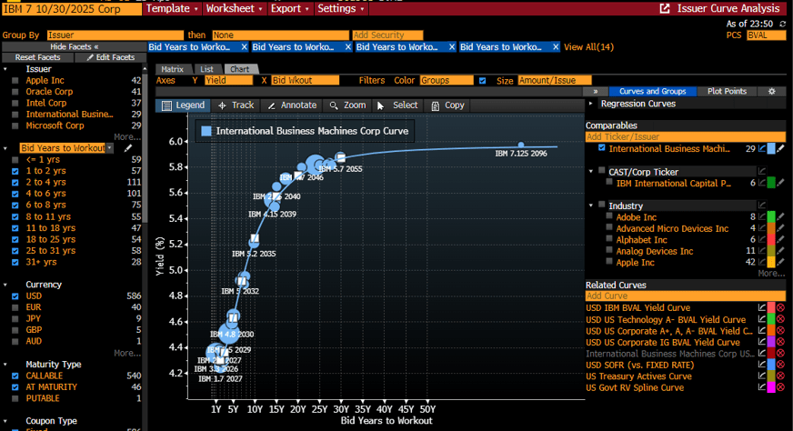Screen dimensions: 793x431
Task: Remove USD IBM BVAL Yield Curve with red X
Action: [781, 307]
